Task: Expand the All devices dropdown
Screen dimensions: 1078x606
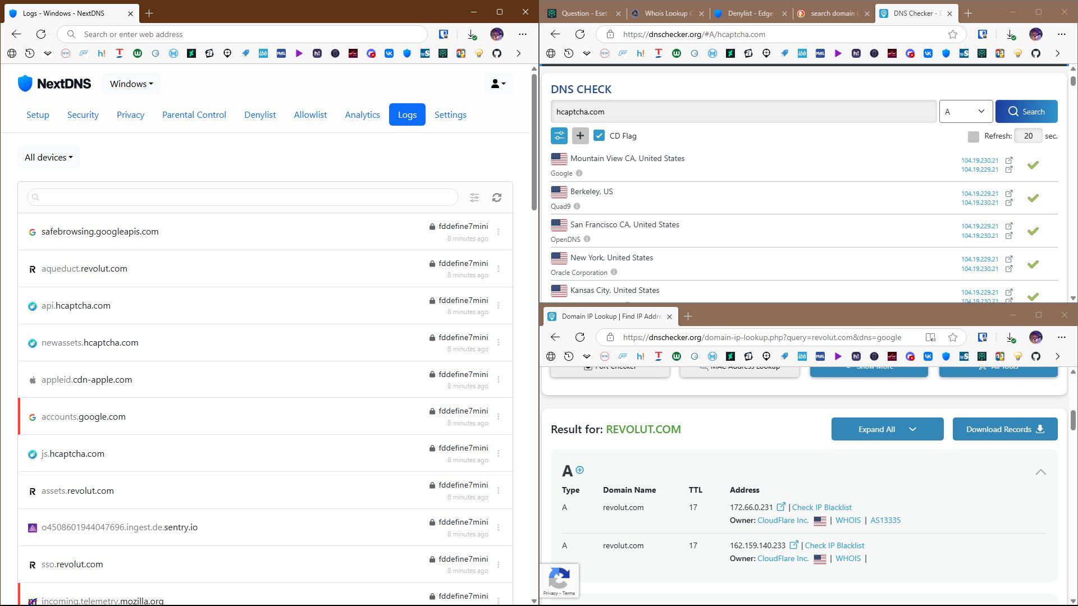Action: click(x=49, y=157)
